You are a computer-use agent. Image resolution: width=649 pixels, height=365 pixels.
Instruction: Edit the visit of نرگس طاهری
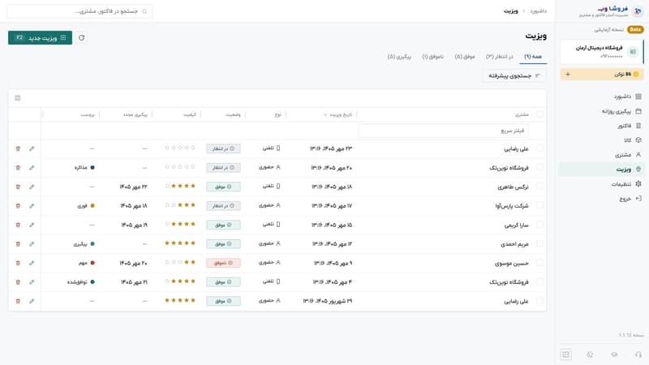32,187
